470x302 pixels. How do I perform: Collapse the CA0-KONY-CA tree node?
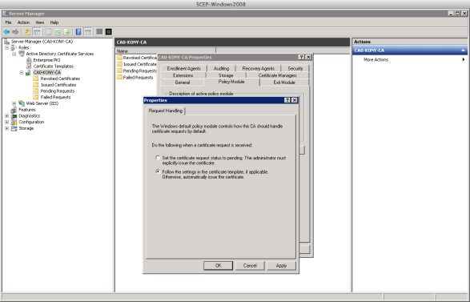point(22,73)
